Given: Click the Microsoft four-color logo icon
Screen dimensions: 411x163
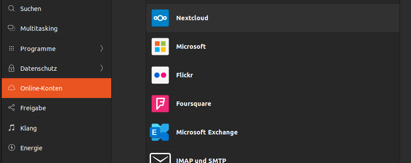Looking at the screenshot, I should pyautogui.click(x=160, y=47).
